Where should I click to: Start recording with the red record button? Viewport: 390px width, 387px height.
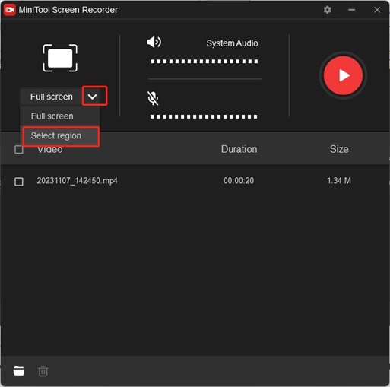(343, 75)
